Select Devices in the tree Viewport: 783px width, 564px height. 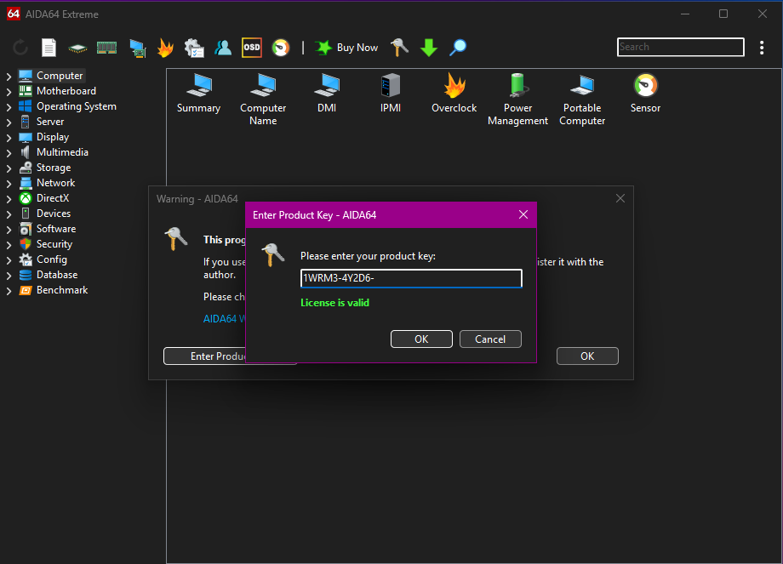pyautogui.click(x=54, y=214)
